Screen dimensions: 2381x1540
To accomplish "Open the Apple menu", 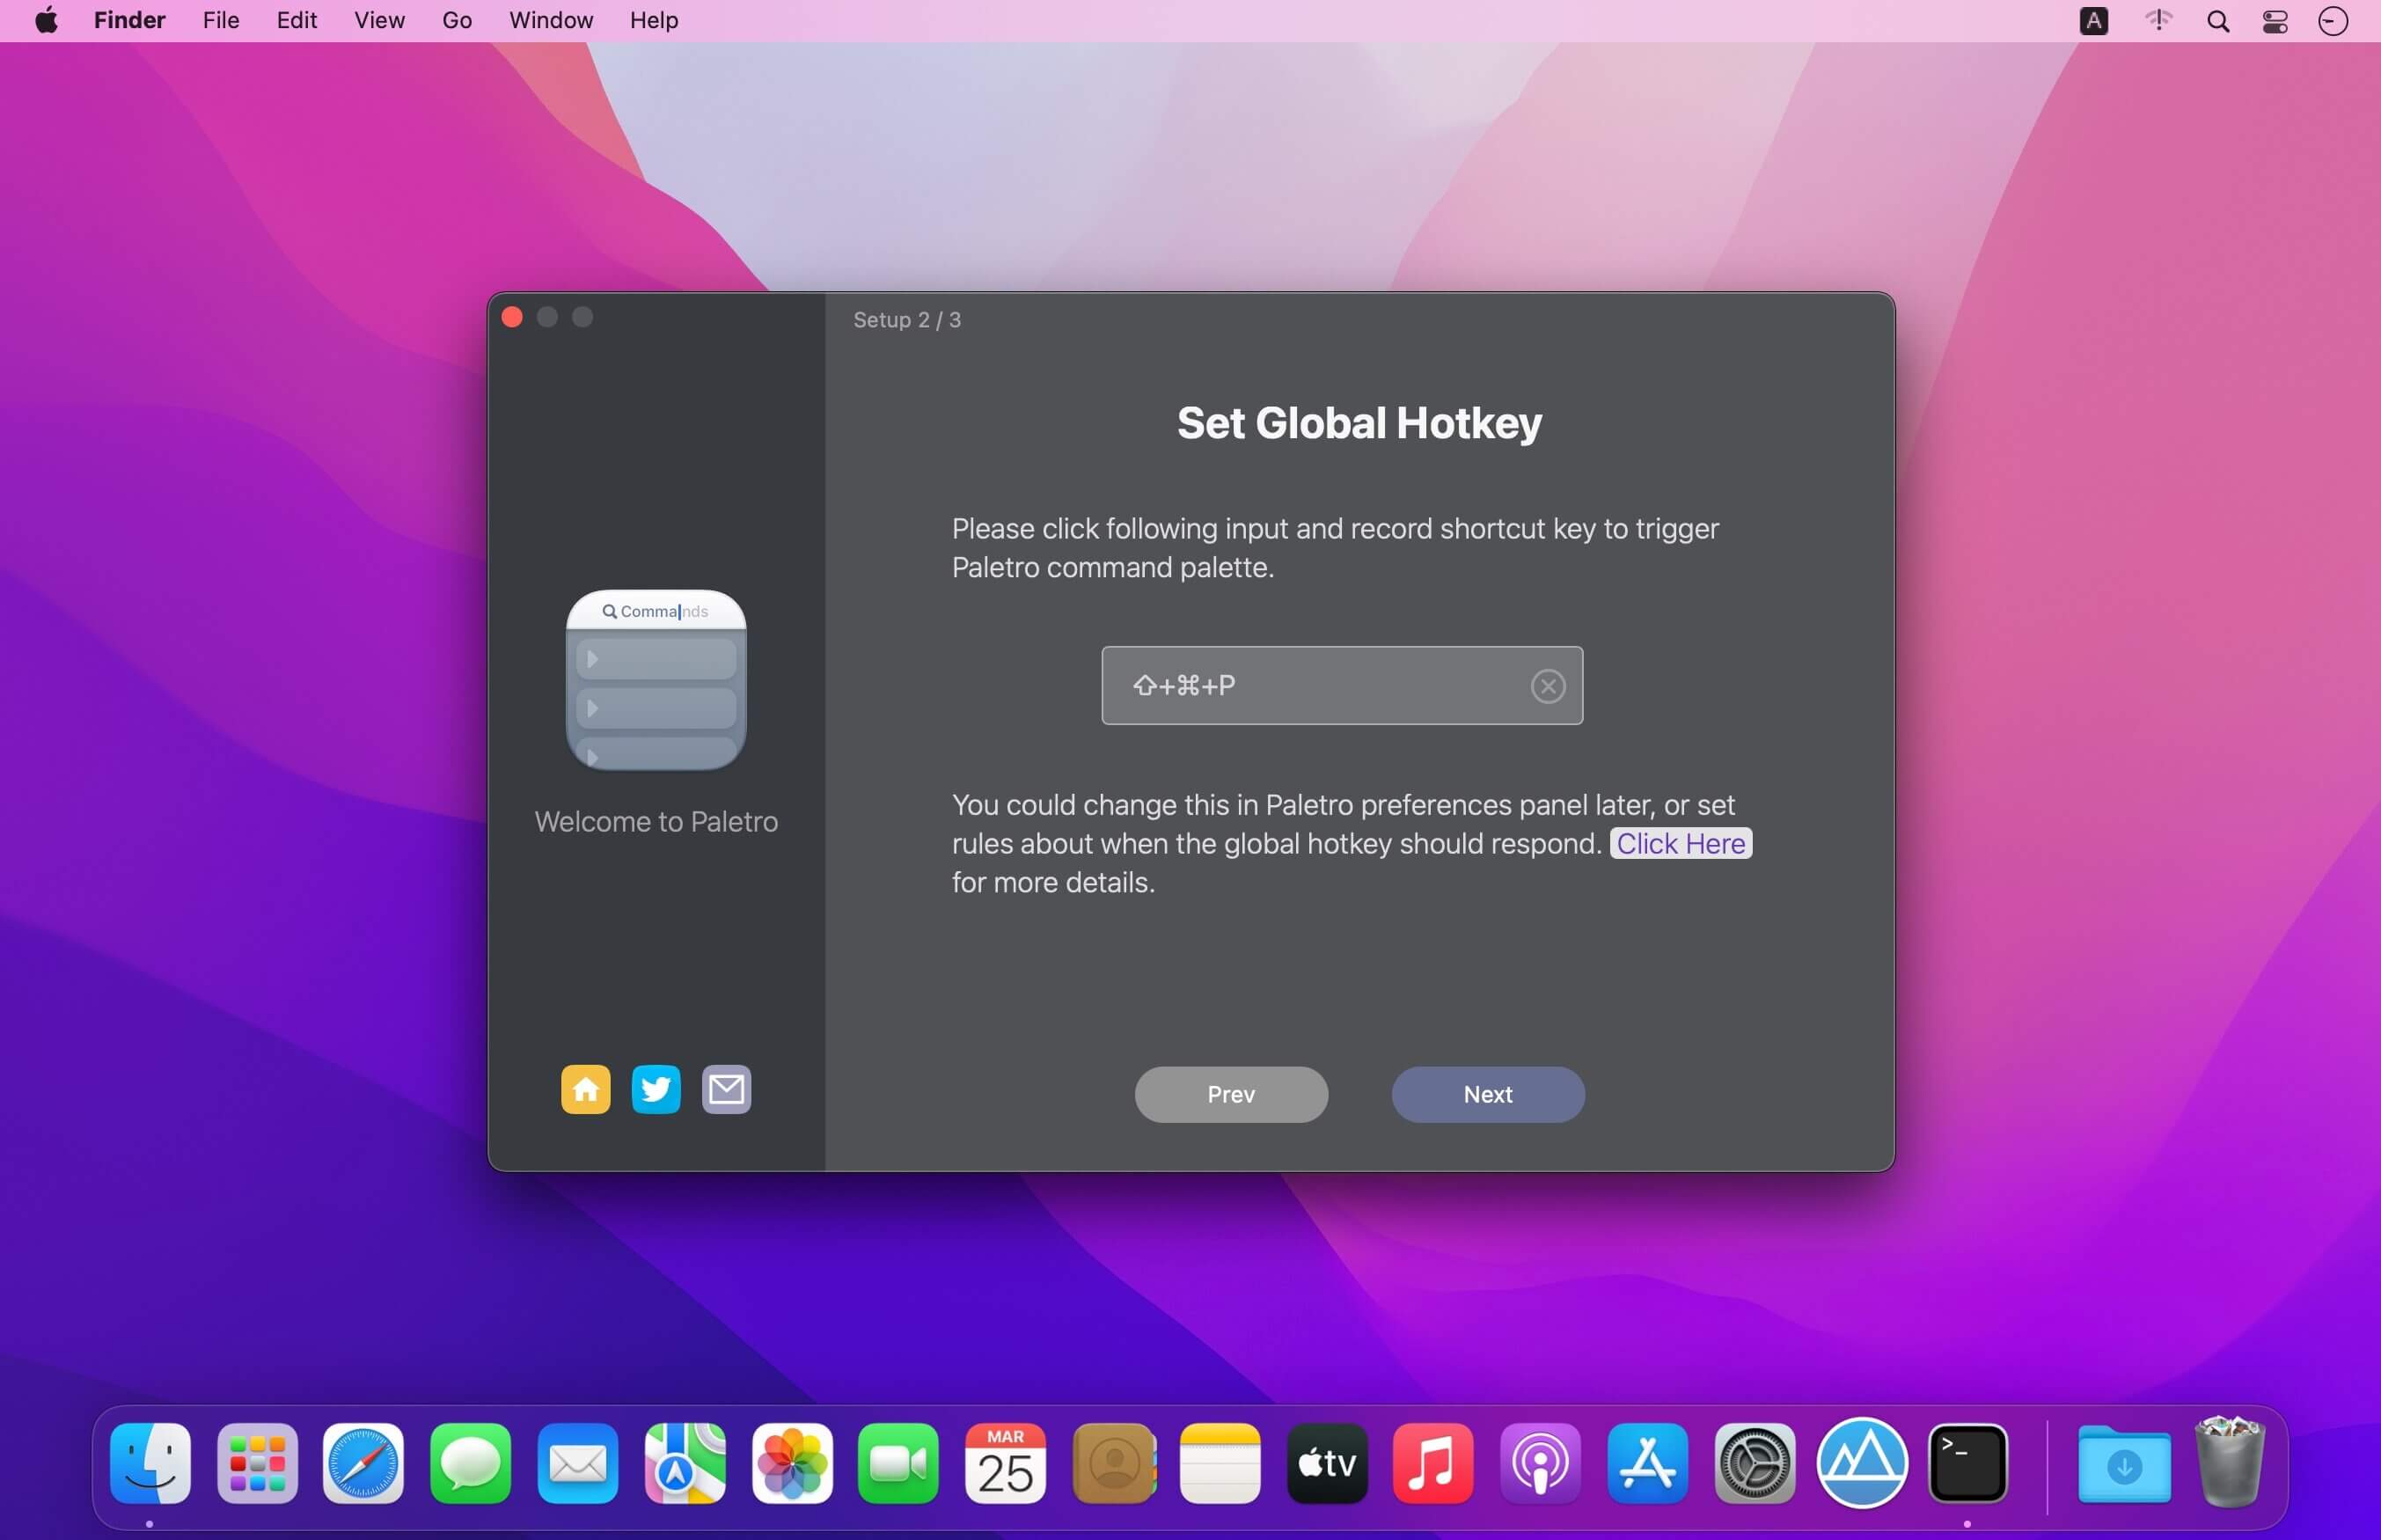I will (x=46, y=20).
